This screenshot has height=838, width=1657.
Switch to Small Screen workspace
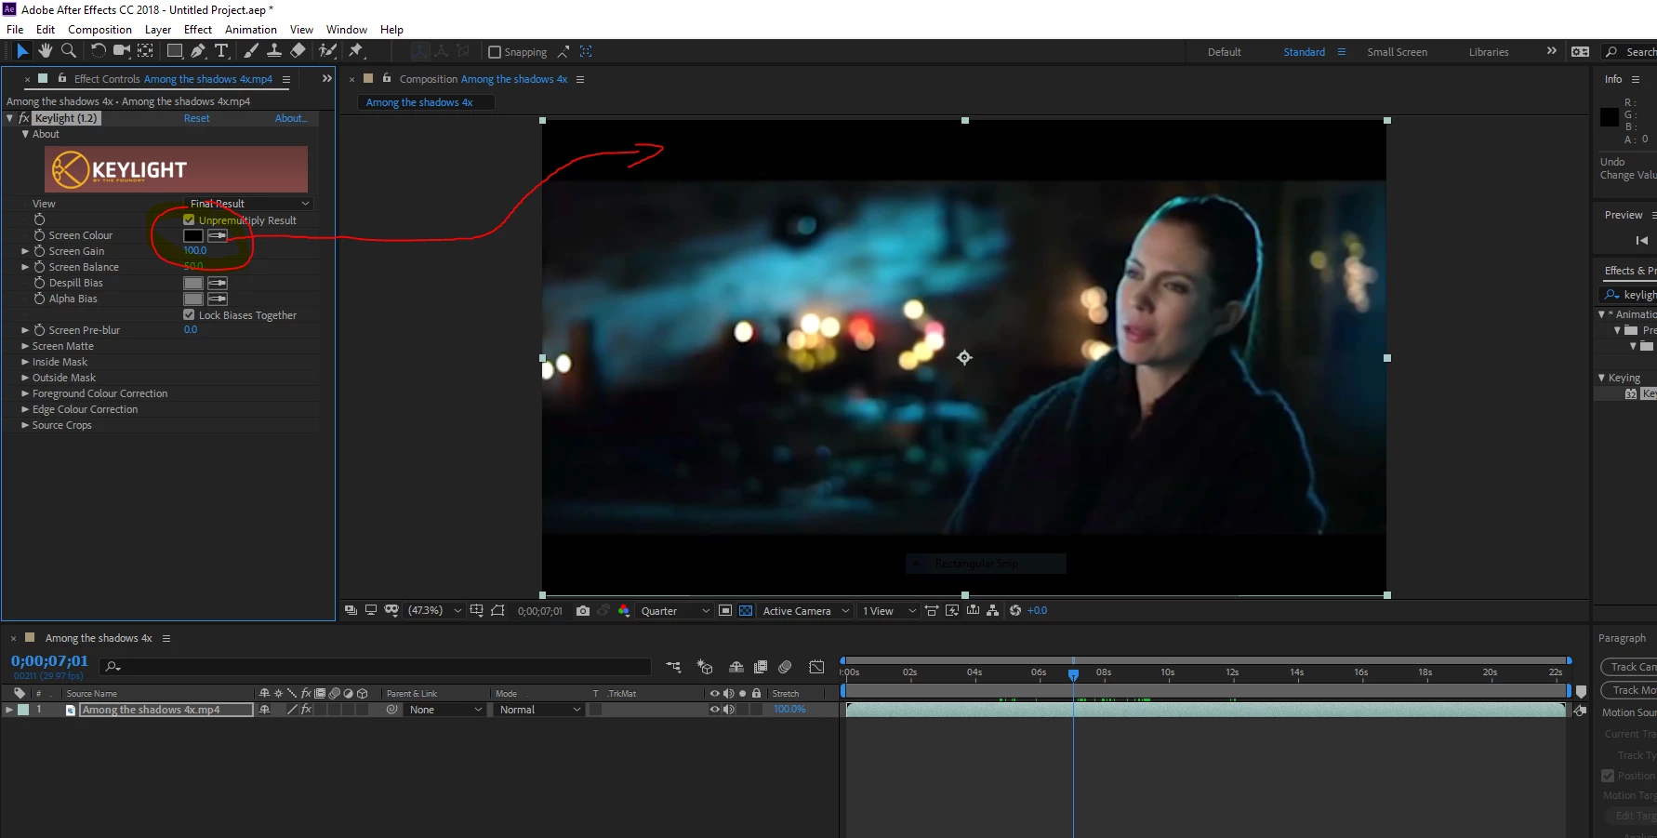click(1397, 52)
